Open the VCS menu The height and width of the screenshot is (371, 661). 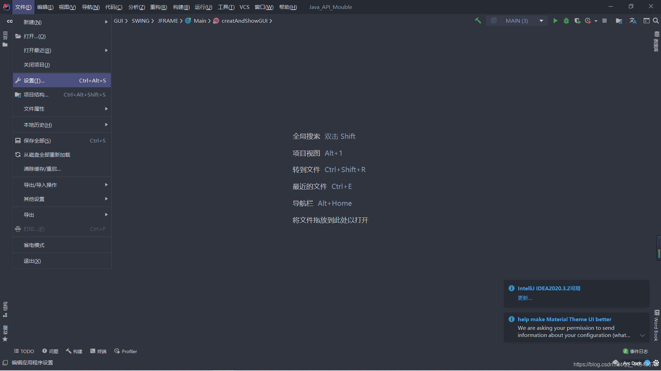tap(244, 7)
